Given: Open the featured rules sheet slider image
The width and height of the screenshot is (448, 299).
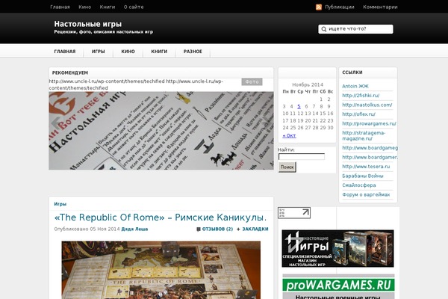Looking at the screenshot, I should coord(161,131).
